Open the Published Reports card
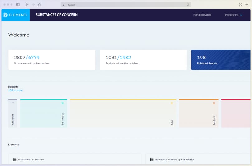The image size is (252, 166). click(x=221, y=60)
